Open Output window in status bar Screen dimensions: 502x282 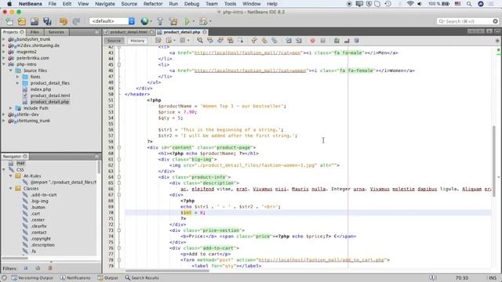pos(108,278)
